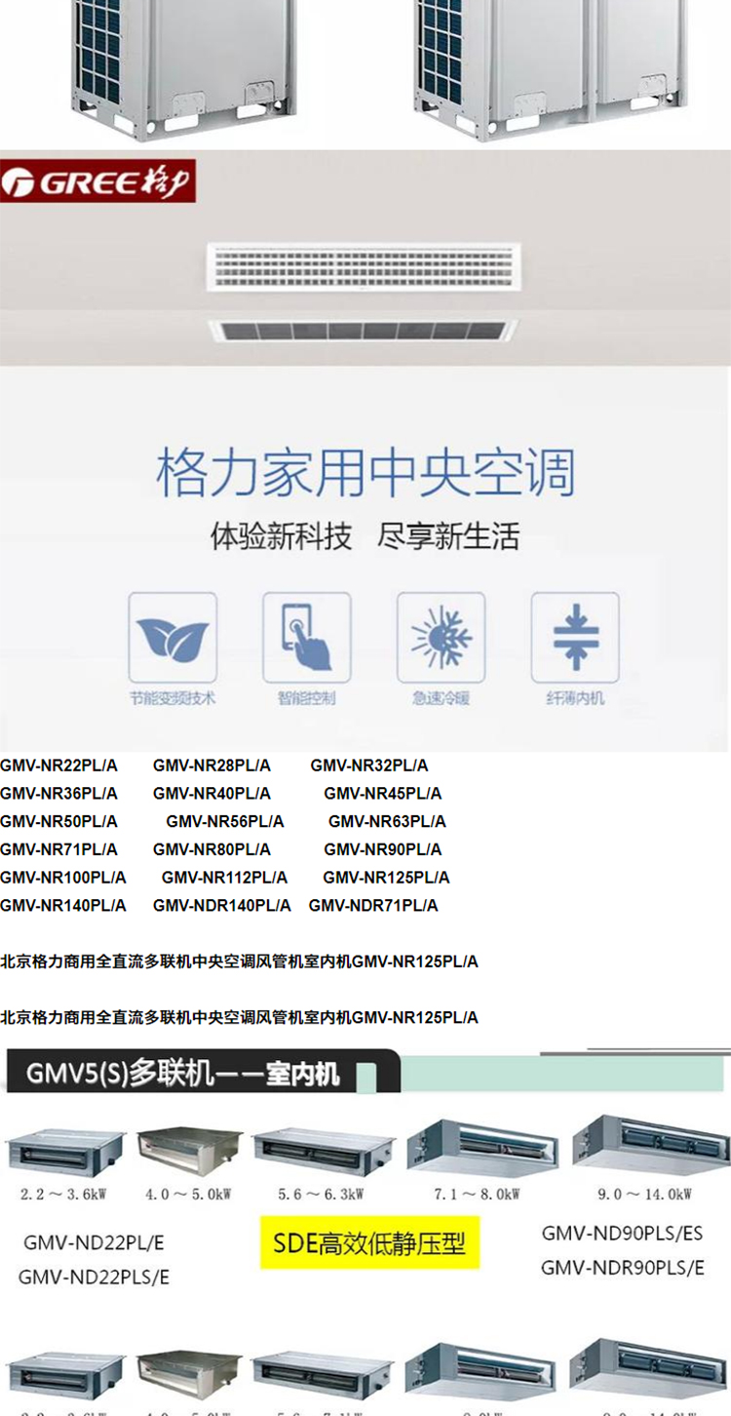Click the slim indoor unit compress icon
Screen dimensions: 731x1416
575,637
